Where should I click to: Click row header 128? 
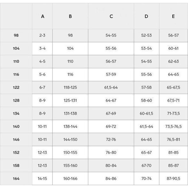[16, 100]
